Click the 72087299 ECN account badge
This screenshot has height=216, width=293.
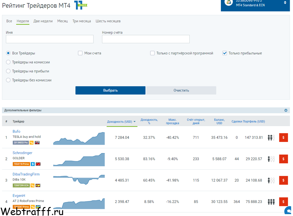click(21, 185)
